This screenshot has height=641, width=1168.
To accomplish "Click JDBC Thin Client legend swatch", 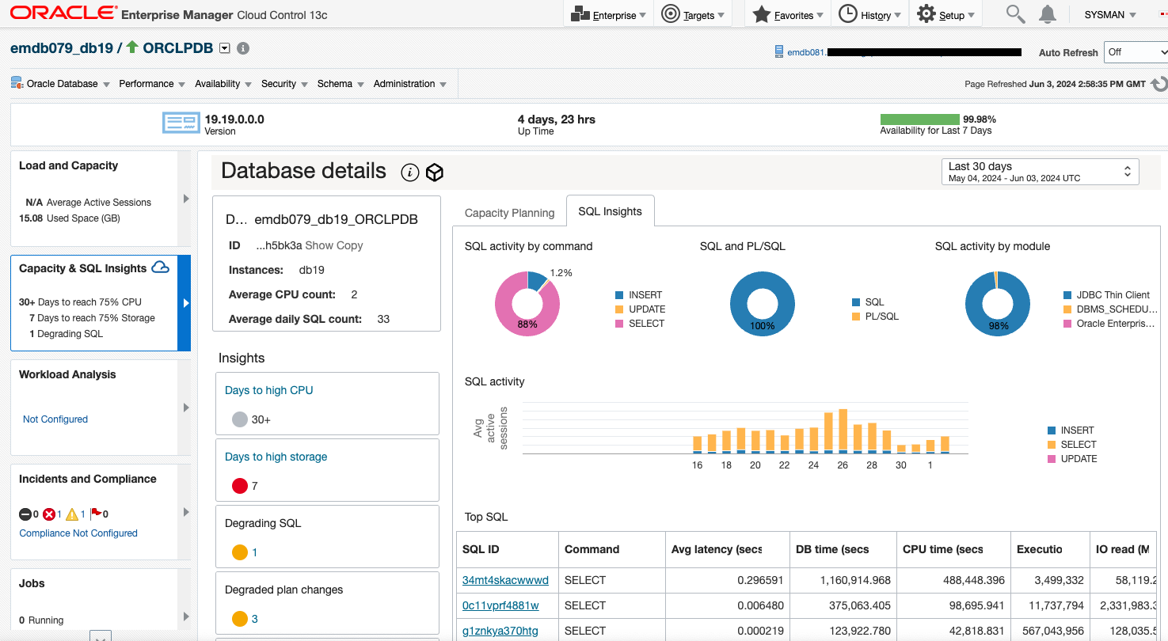I will (x=1067, y=295).
